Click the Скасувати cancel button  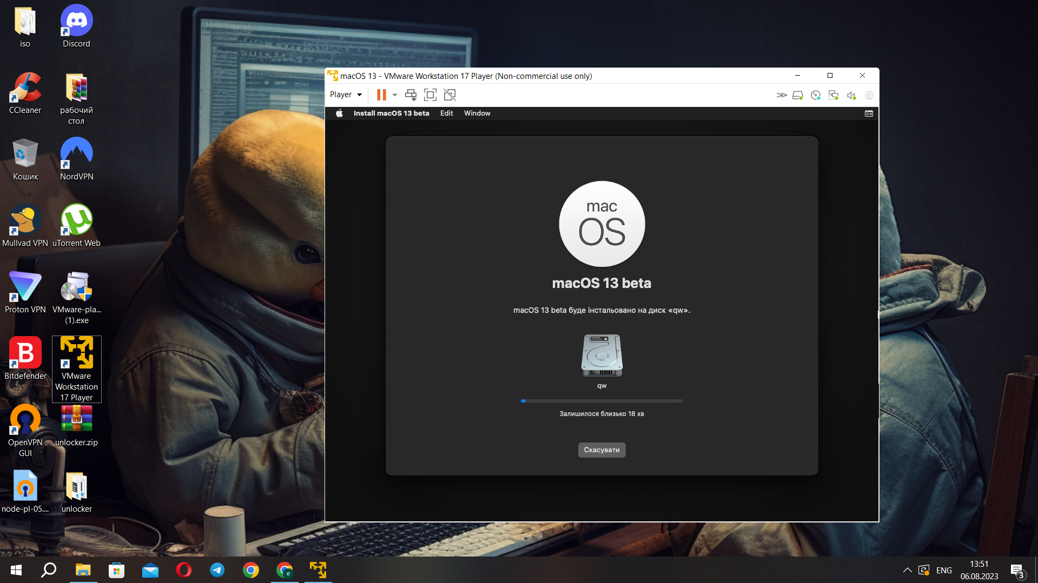pyautogui.click(x=601, y=450)
